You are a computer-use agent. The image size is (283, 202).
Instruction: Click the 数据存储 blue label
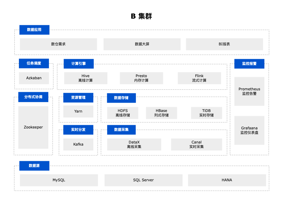[x=121, y=98]
